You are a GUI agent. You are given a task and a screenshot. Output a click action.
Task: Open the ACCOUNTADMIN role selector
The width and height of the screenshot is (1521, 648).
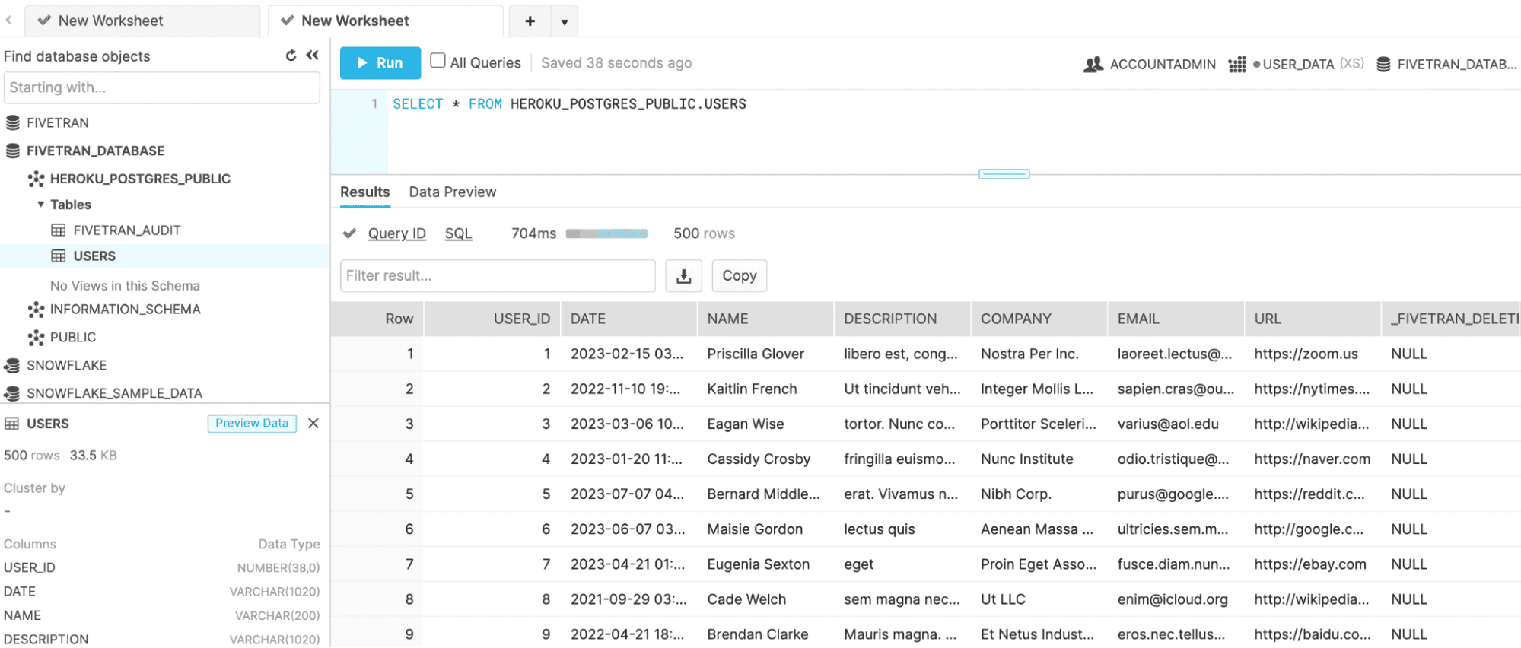click(x=1150, y=65)
